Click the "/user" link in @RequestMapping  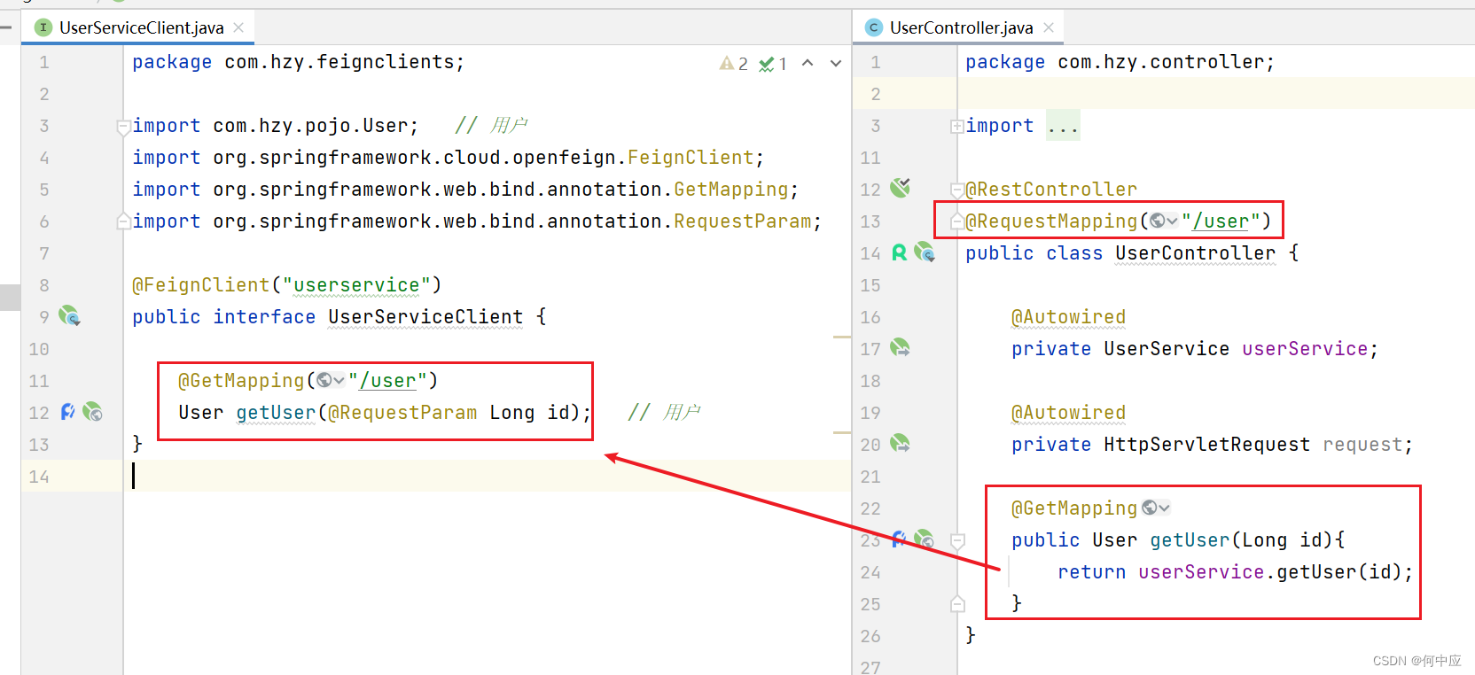click(x=1221, y=221)
